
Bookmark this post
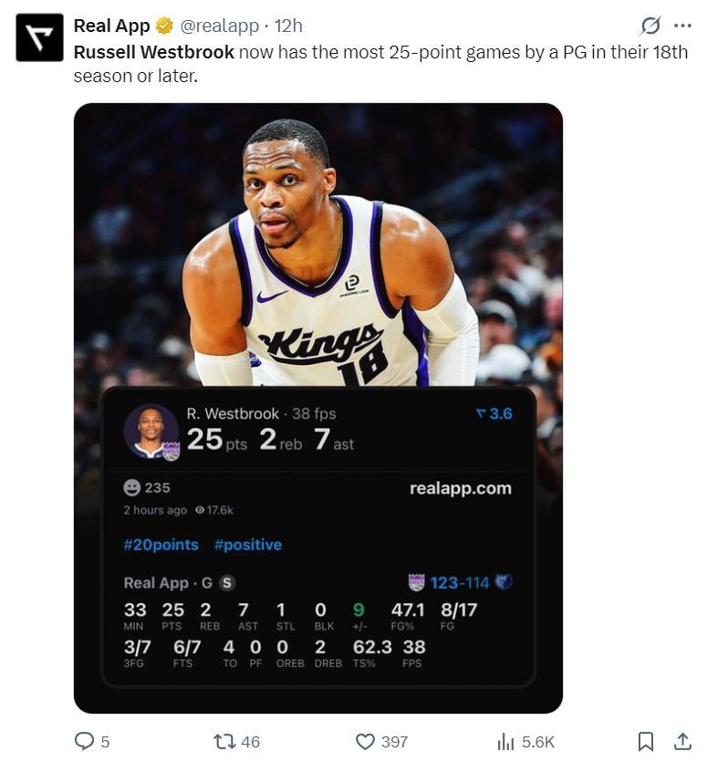(645, 741)
